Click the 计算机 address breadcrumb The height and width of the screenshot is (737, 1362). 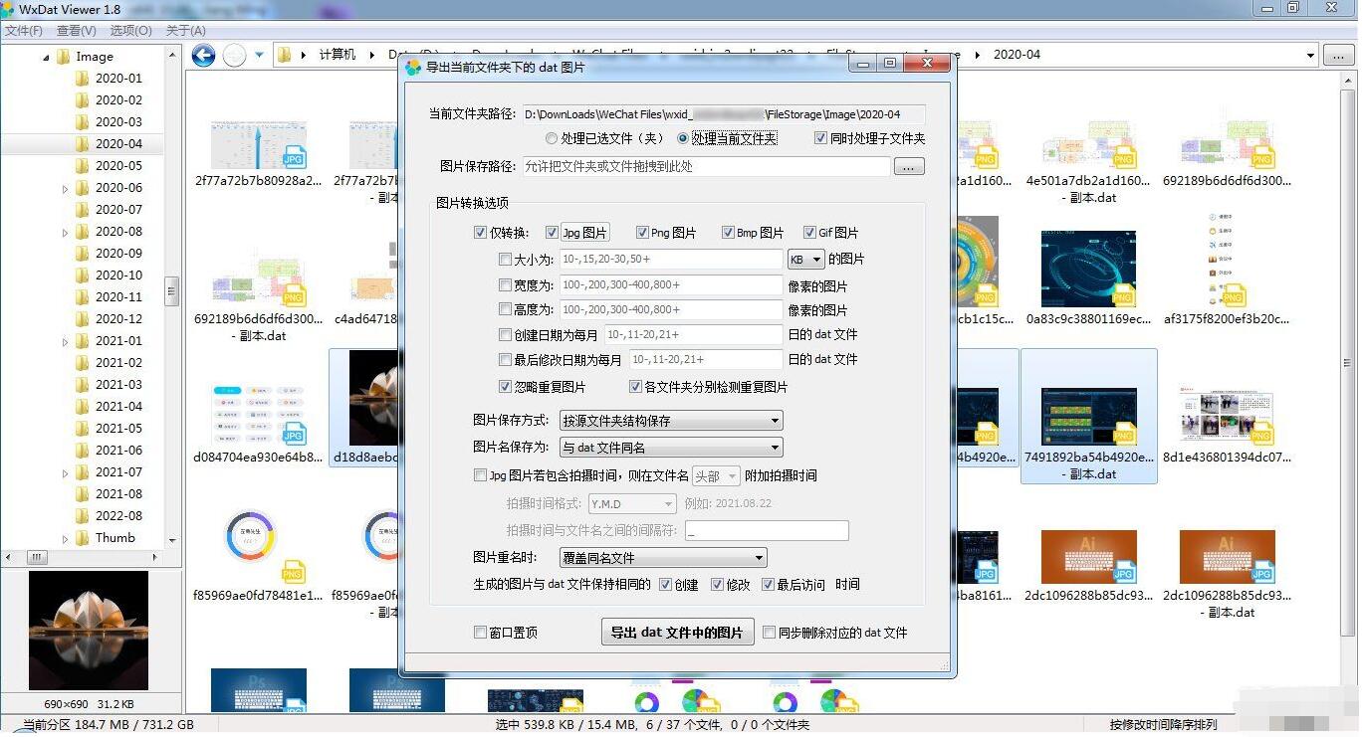[x=338, y=55]
